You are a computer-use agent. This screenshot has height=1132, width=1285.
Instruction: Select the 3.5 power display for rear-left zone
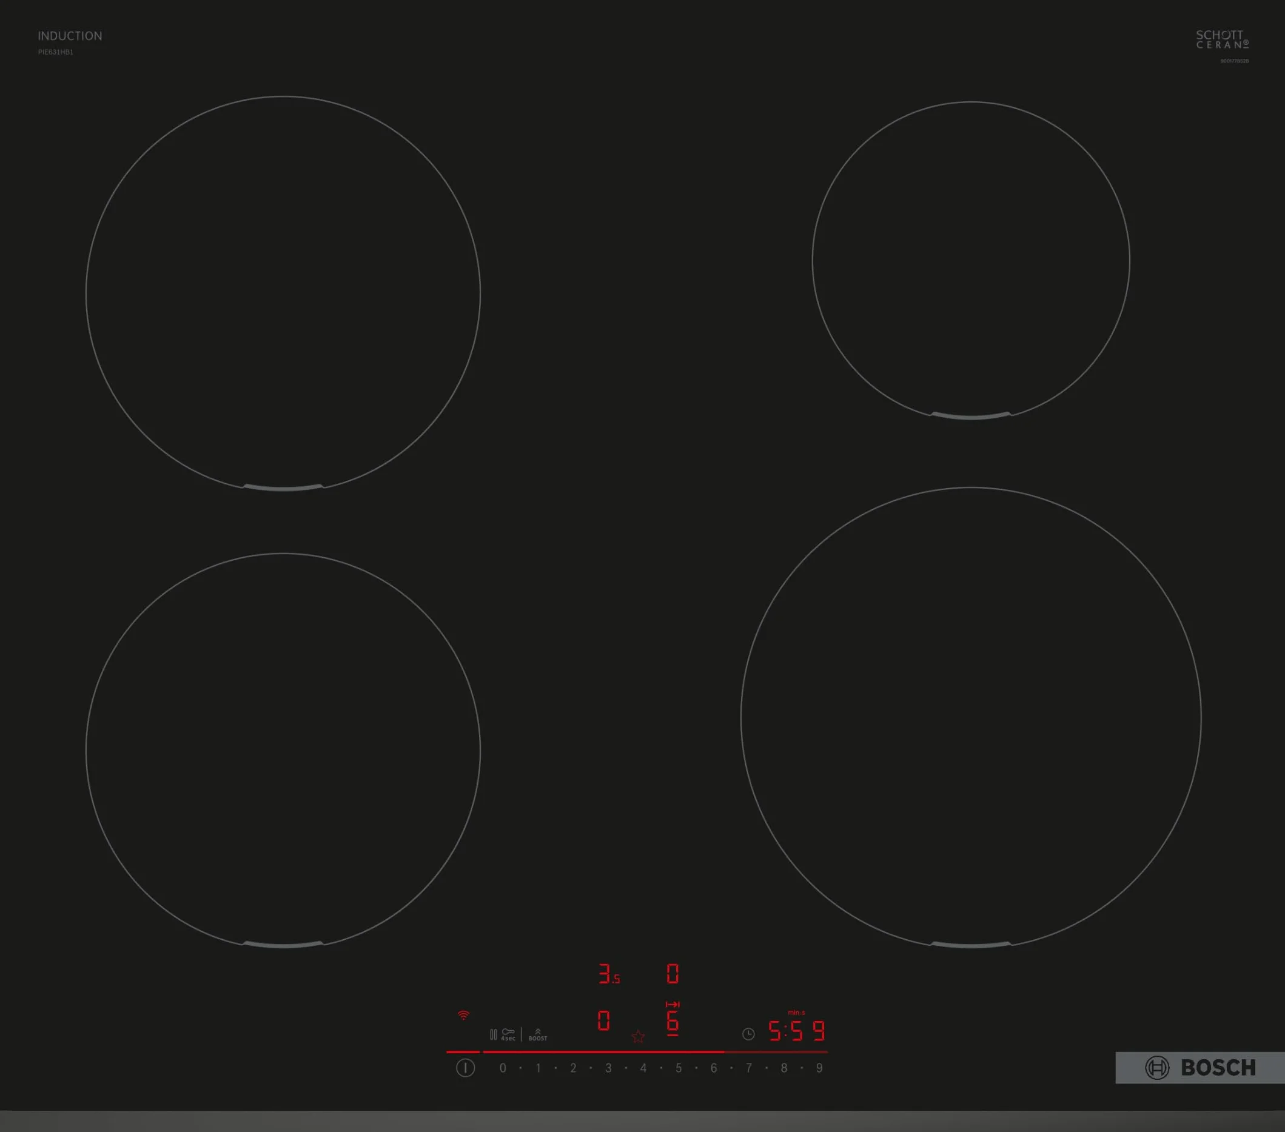[609, 974]
